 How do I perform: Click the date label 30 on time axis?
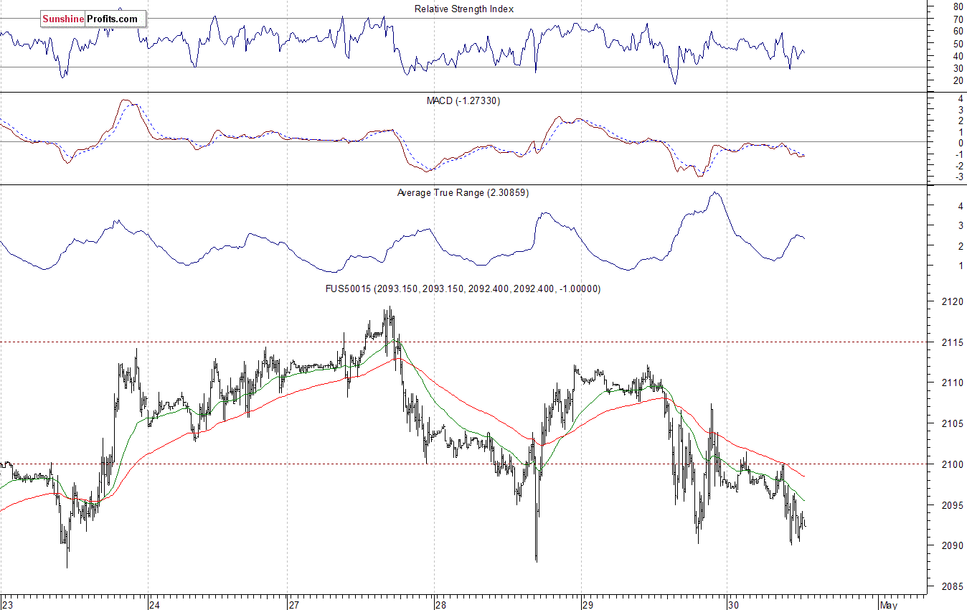coord(733,604)
